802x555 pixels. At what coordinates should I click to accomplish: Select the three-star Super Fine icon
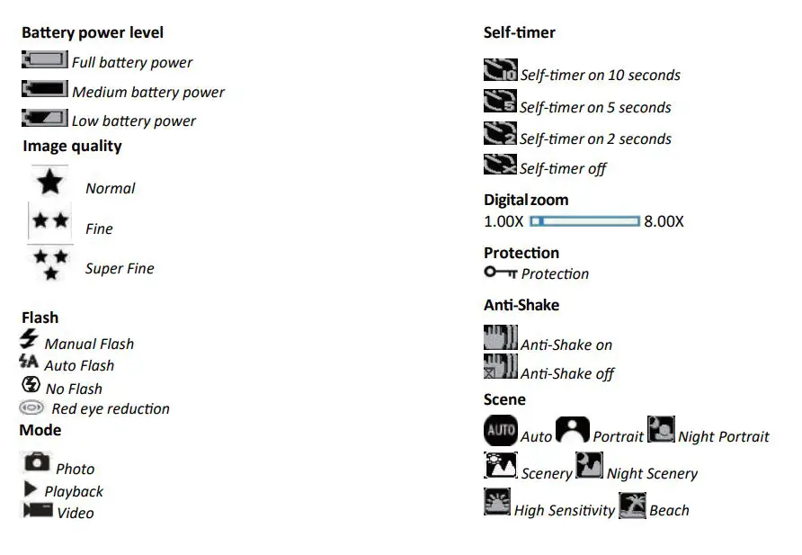(50, 264)
